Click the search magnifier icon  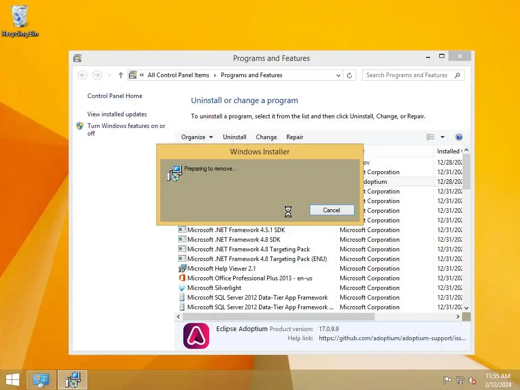(458, 75)
